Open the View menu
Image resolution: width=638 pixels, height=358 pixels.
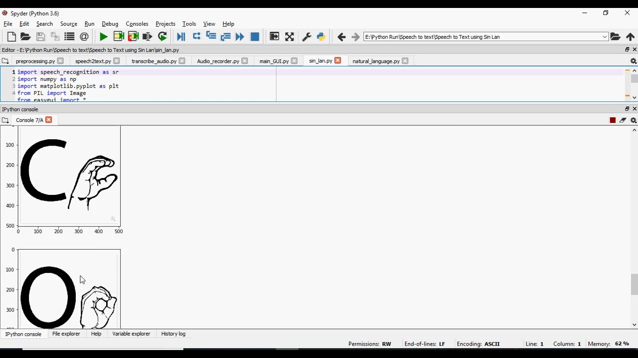pyautogui.click(x=209, y=24)
